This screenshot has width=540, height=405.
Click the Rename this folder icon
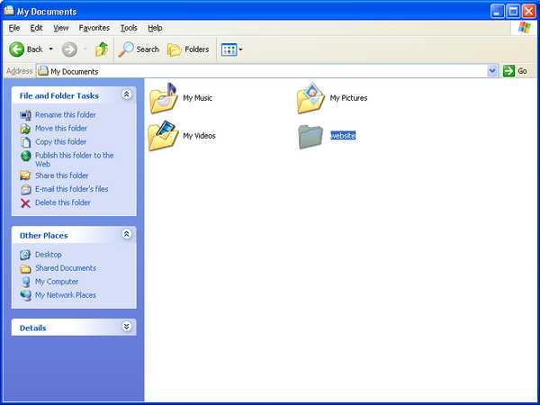click(x=25, y=115)
